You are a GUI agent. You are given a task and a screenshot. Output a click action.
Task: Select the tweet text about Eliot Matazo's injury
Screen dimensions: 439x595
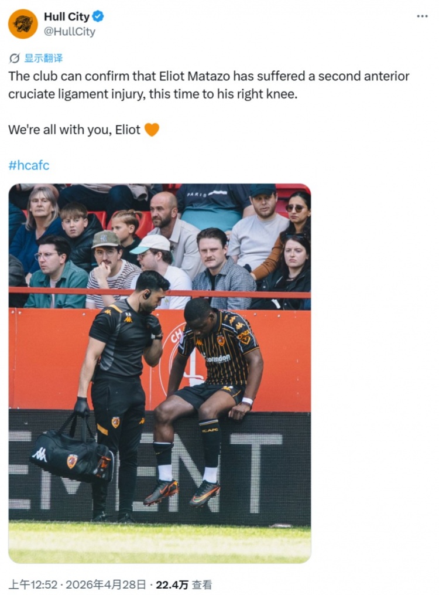pos(209,85)
